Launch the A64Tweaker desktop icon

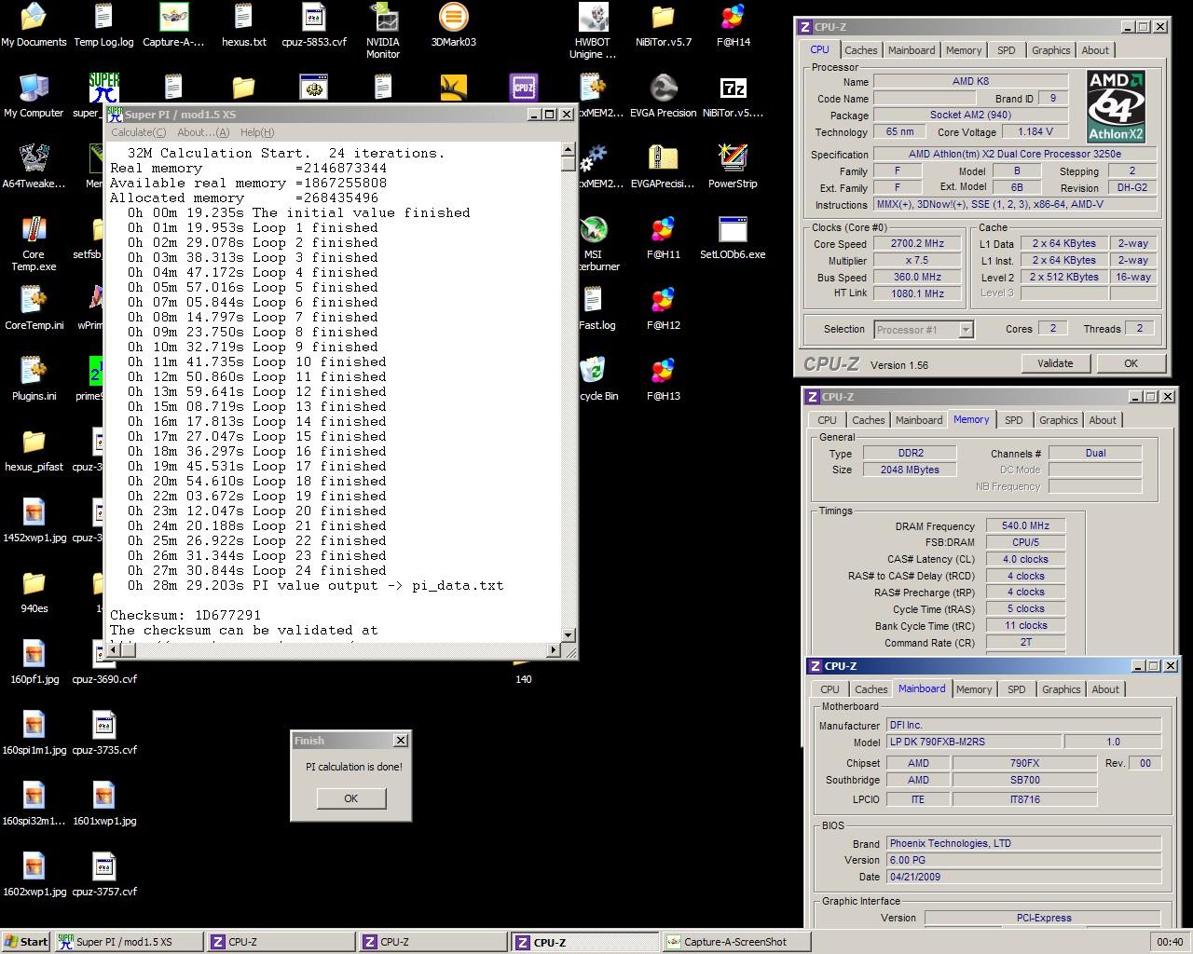(x=34, y=167)
